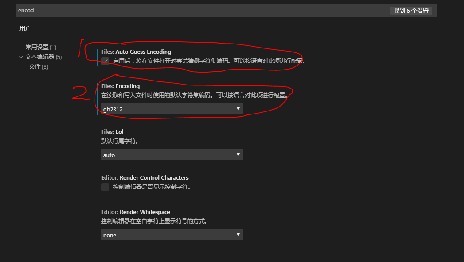Click the Files: Eol setting title
Image resolution: width=464 pixels, height=262 pixels.
click(x=111, y=131)
